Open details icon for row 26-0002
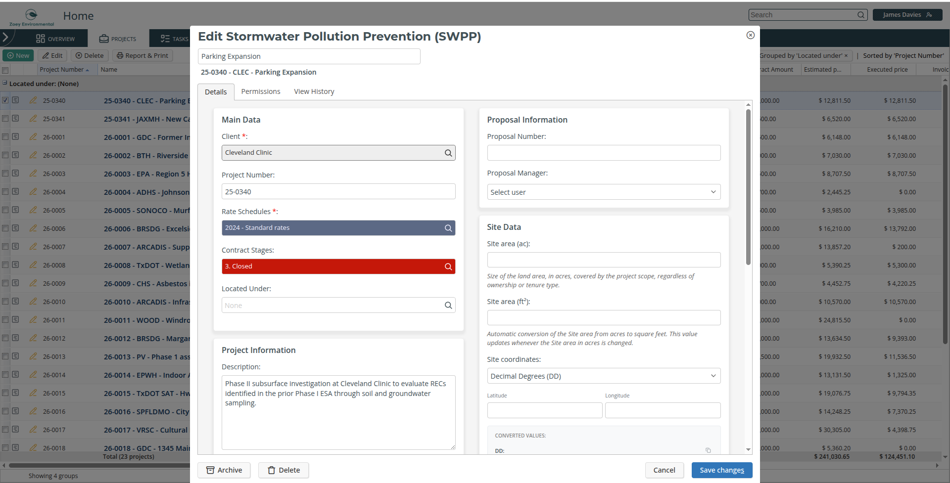This screenshot has width=950, height=483. pos(16,155)
